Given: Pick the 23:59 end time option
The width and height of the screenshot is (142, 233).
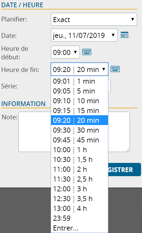Looking at the screenshot, I should 79,218.
